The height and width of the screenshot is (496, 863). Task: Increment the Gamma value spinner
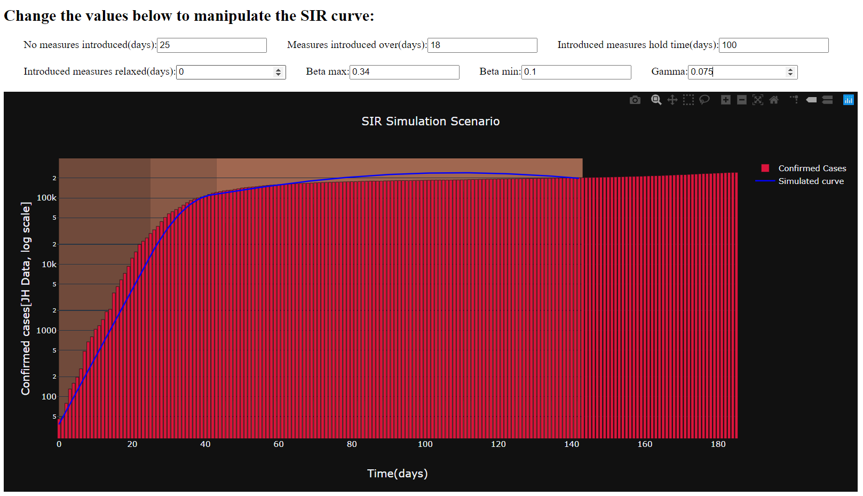[x=790, y=69]
